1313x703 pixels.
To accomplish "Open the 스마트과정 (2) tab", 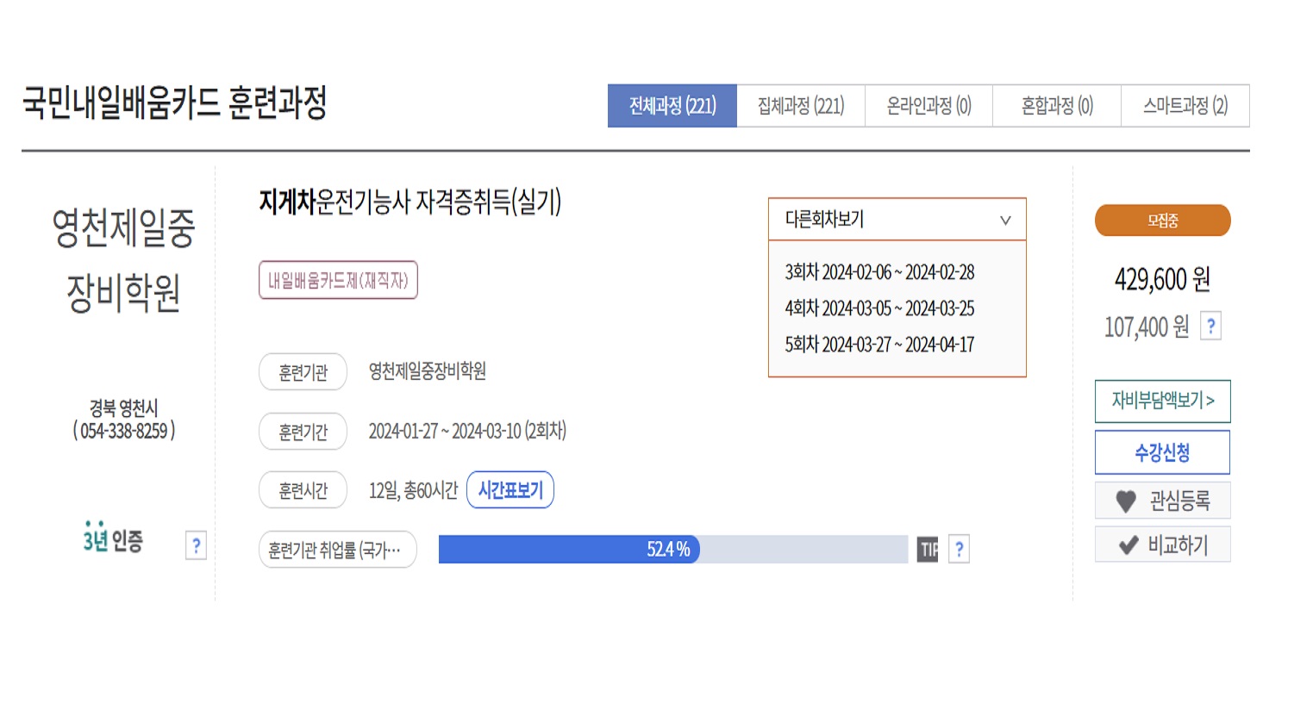I will coord(1185,105).
